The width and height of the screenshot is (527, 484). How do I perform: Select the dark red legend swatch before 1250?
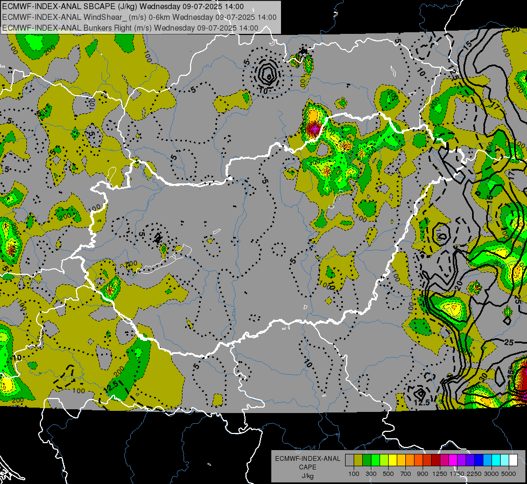[x=435, y=460]
